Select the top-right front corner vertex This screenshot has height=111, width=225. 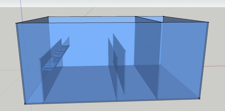click(208, 22)
